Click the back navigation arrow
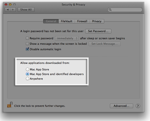Viewport: 150px width, 121px height. click(x=8, y=10)
